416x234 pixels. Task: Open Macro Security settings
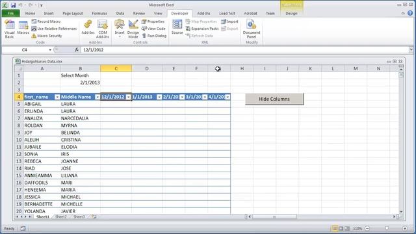pos(47,36)
